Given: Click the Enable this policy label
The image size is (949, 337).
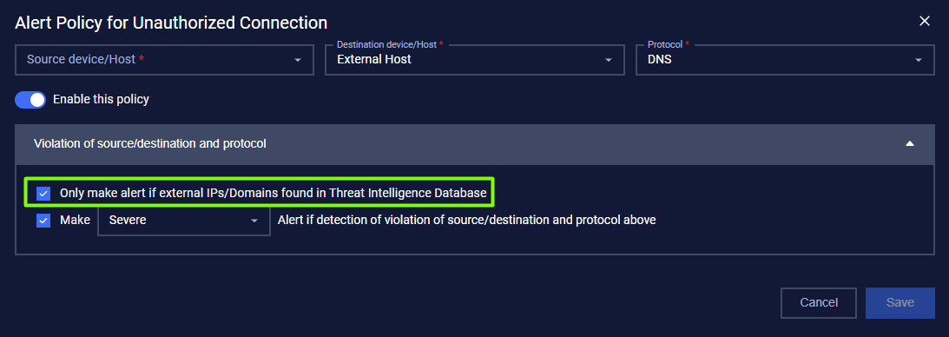Looking at the screenshot, I should 101,99.
